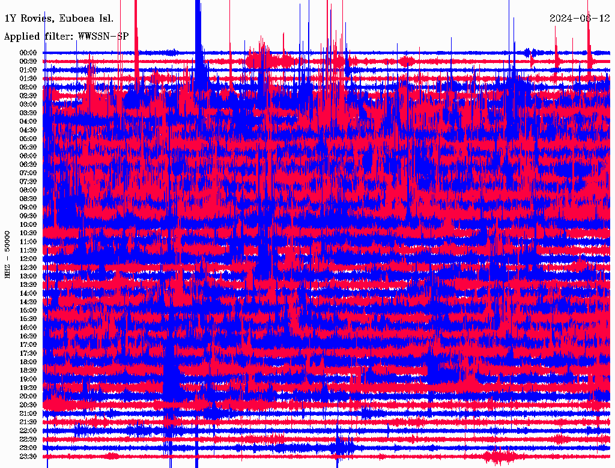Select the 11:30 time row label

tap(28, 250)
